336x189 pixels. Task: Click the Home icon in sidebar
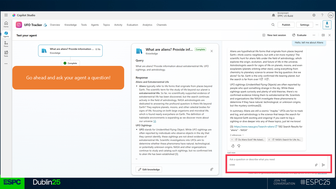tap(6, 24)
